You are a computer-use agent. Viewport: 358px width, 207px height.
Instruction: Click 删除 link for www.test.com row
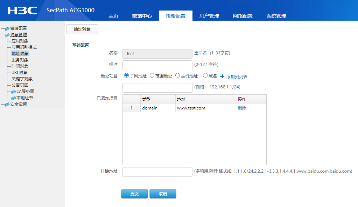point(242,108)
